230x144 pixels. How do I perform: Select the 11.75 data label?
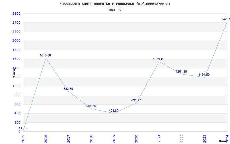point(23,128)
